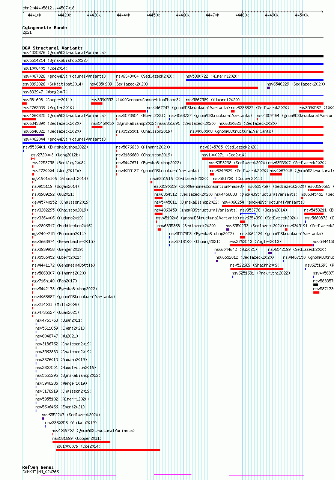This screenshot has height=480, width=334.
Task: Click the nsv6546229 (Sedlazeck2020) label
Action: pos(296,84)
